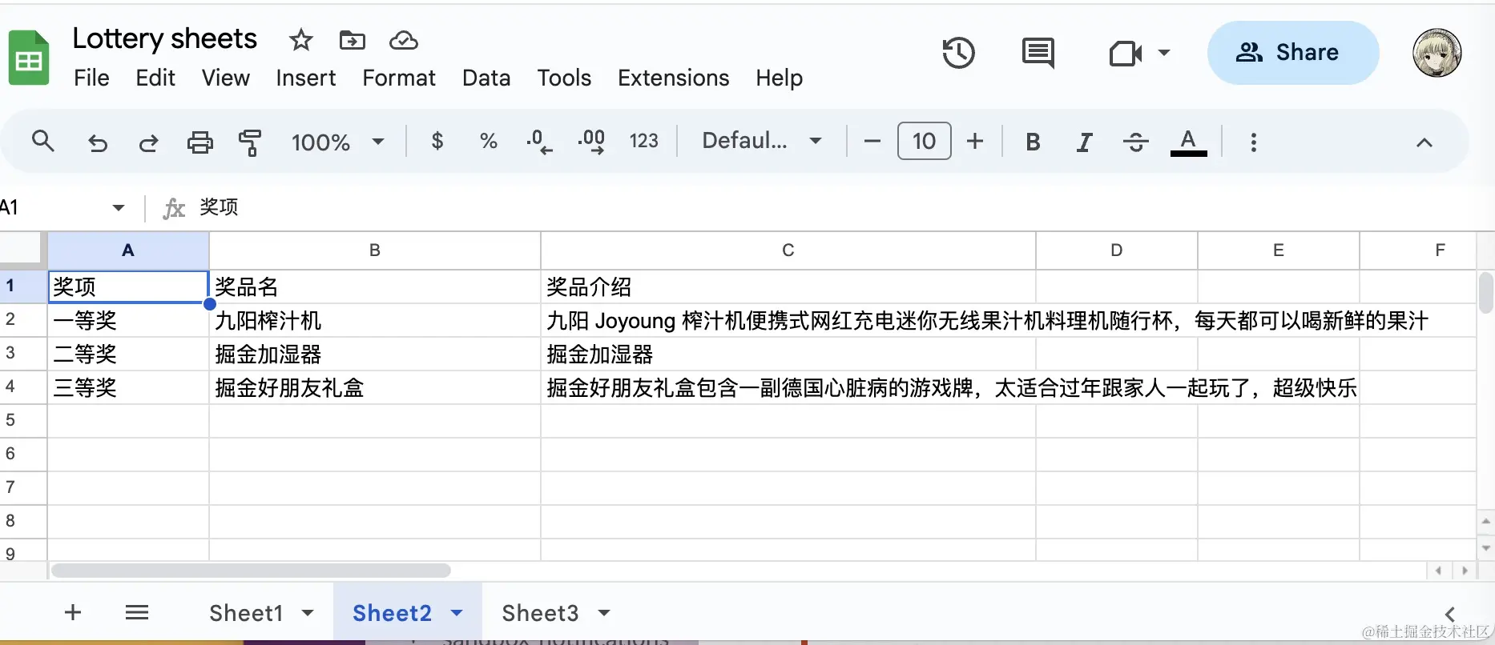Print the spreadsheet

pos(200,142)
